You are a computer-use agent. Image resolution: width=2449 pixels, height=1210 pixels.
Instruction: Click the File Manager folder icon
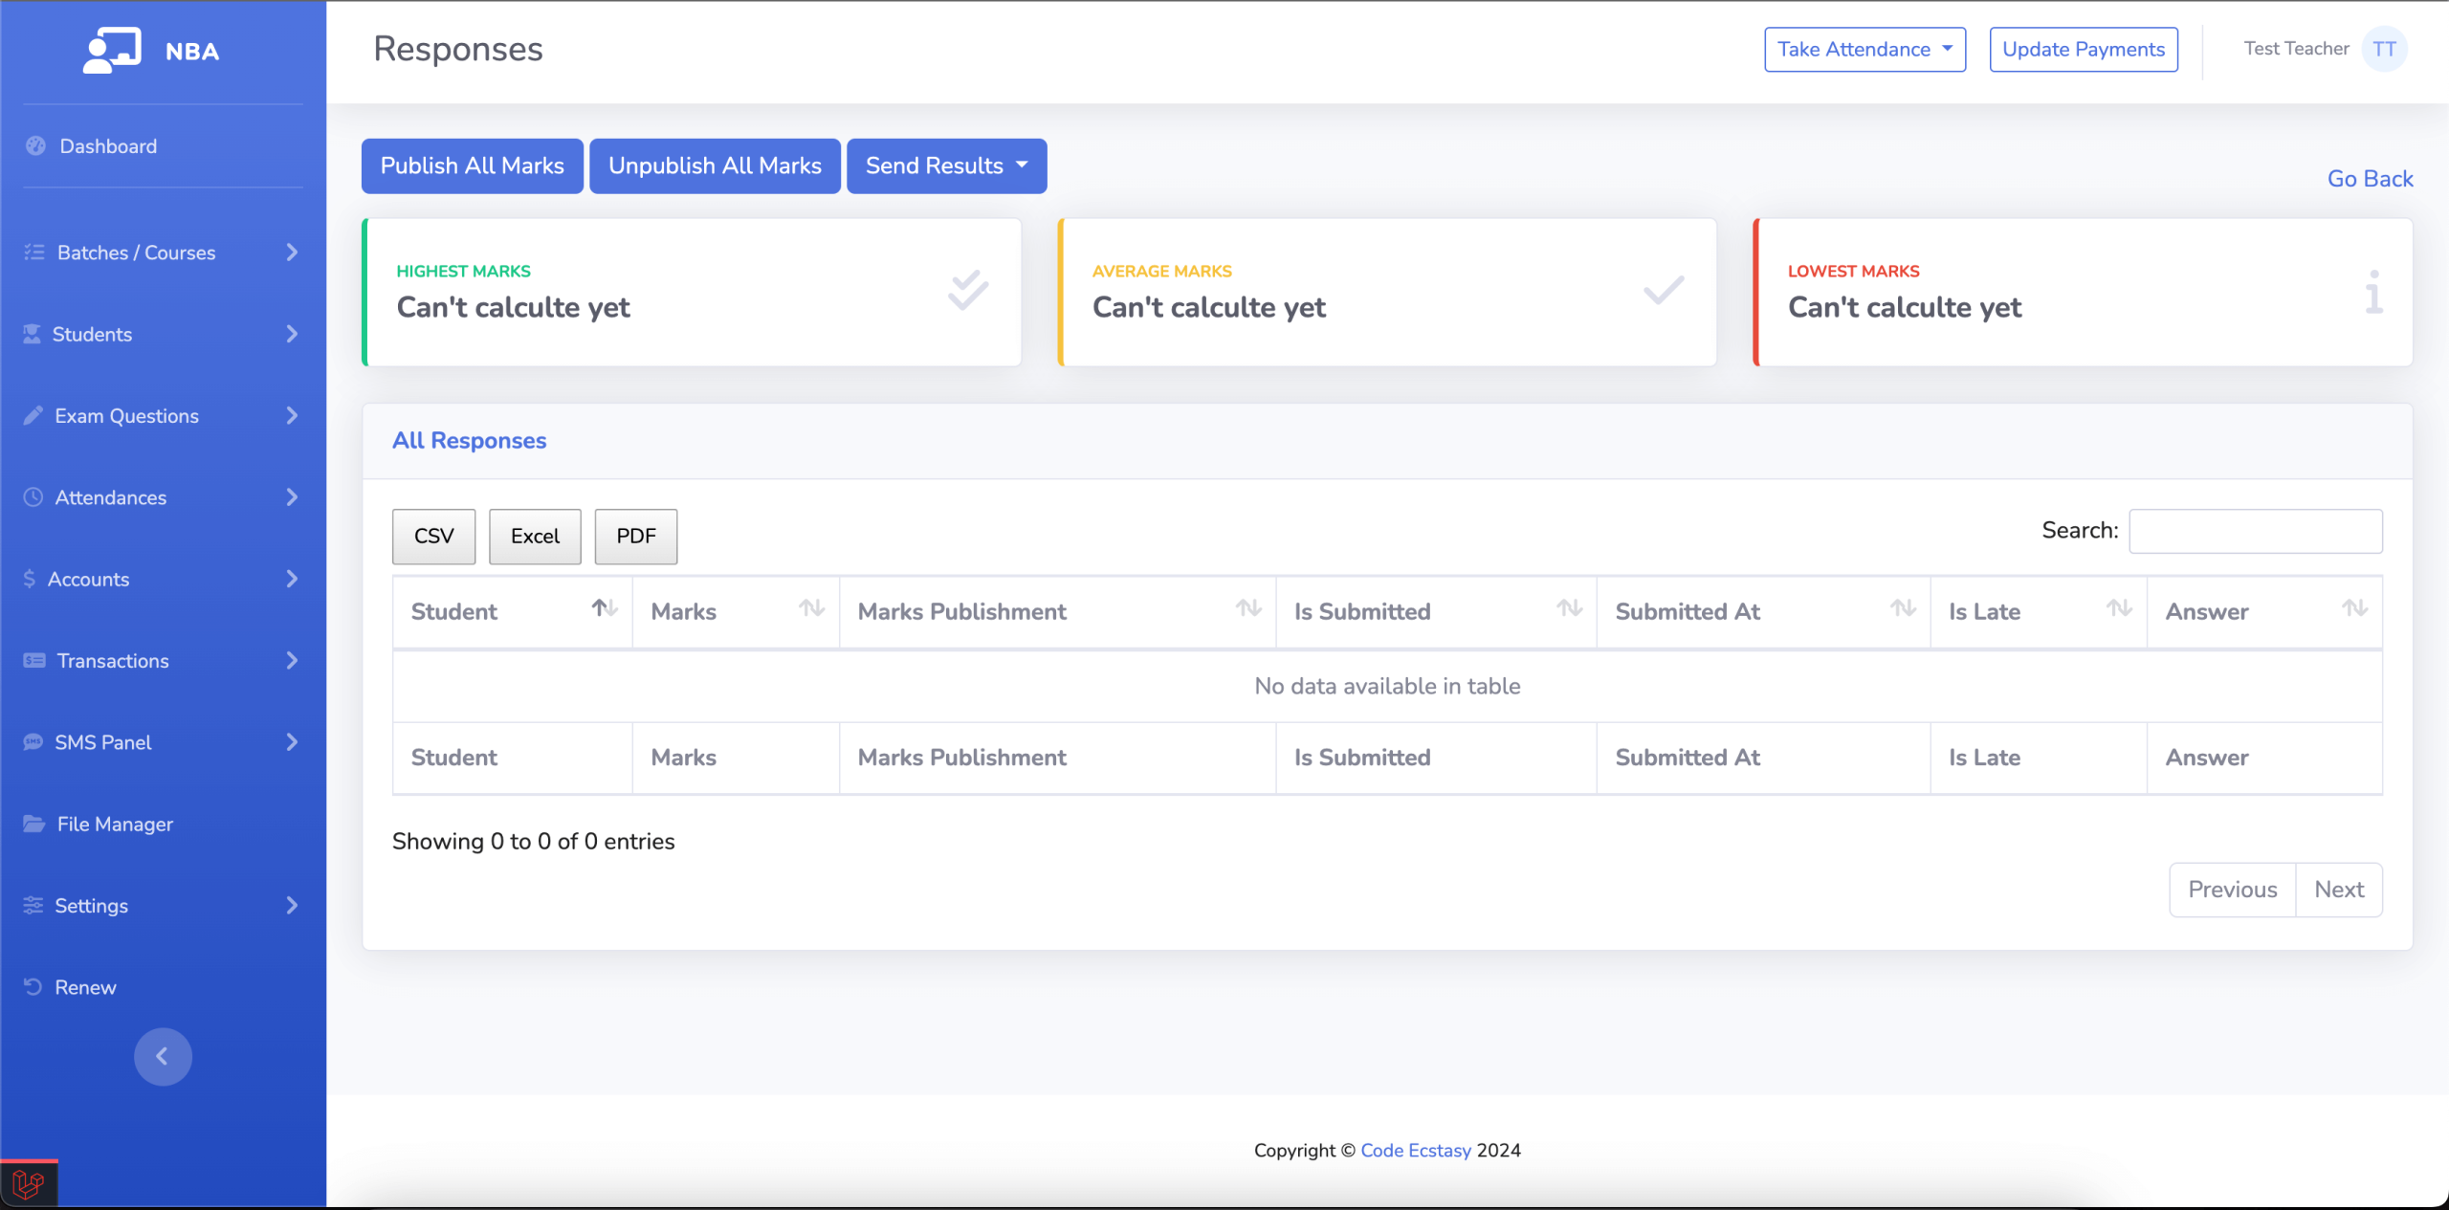[34, 824]
